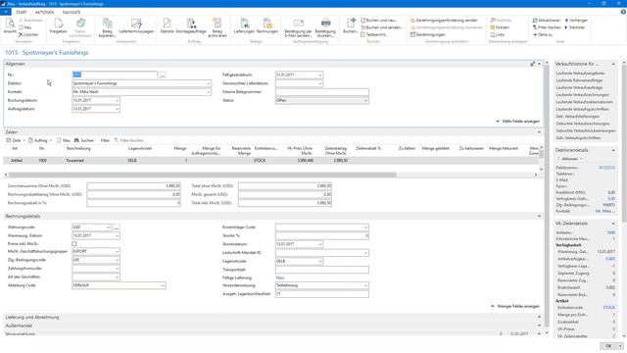
Task: Click the Buchen post icon
Action: click(x=351, y=26)
